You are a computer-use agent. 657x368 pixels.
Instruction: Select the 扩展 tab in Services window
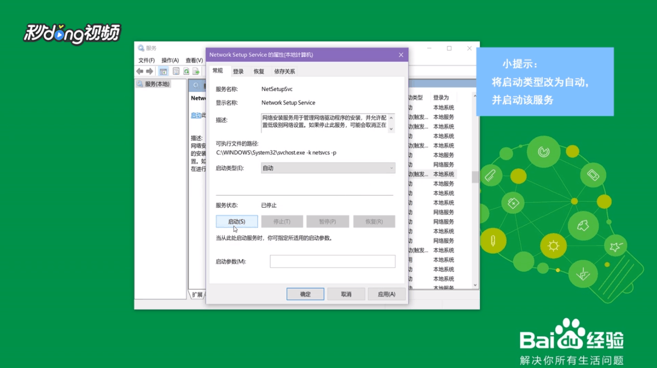coord(197,295)
